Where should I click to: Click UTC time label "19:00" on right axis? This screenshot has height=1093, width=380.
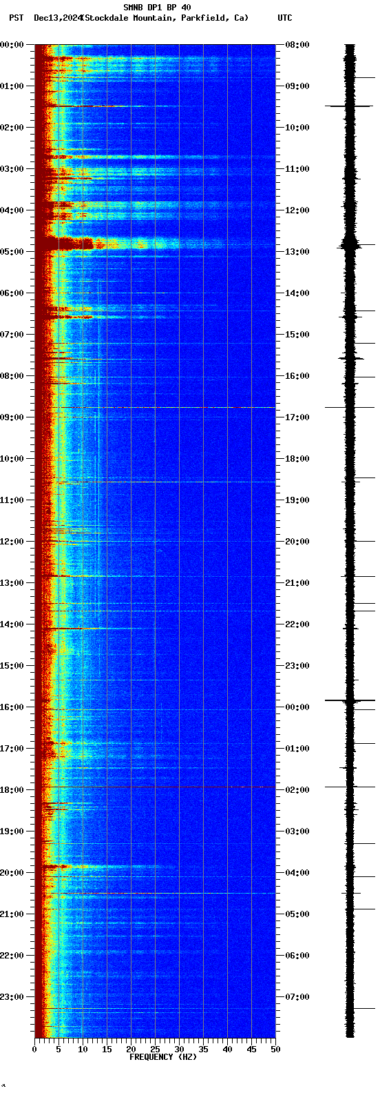click(297, 500)
